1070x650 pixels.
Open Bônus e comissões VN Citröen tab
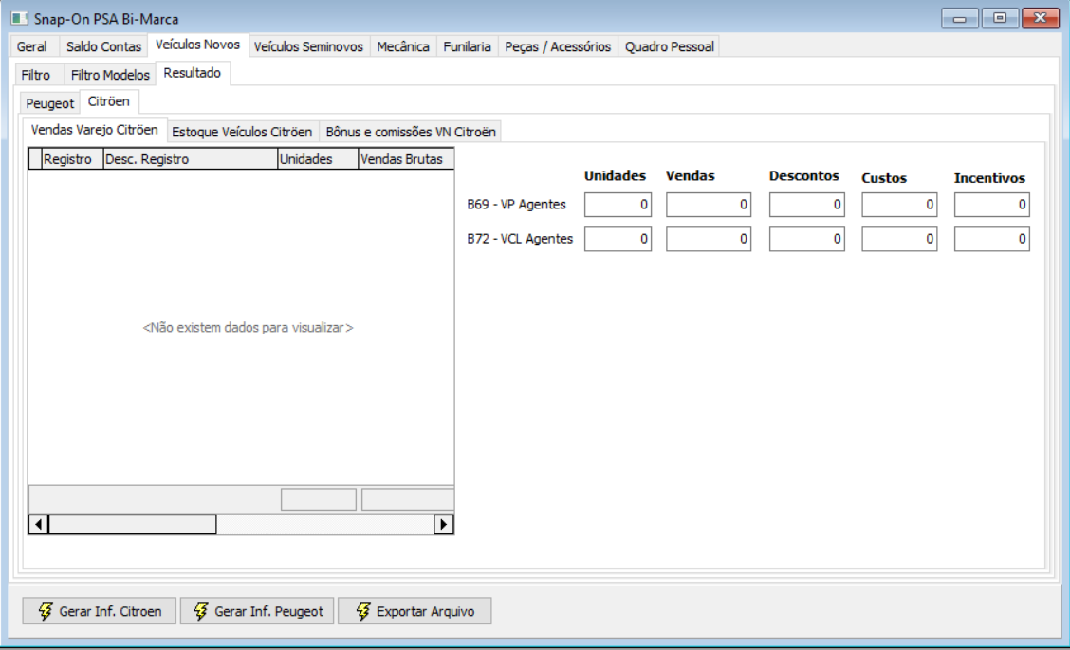click(411, 132)
